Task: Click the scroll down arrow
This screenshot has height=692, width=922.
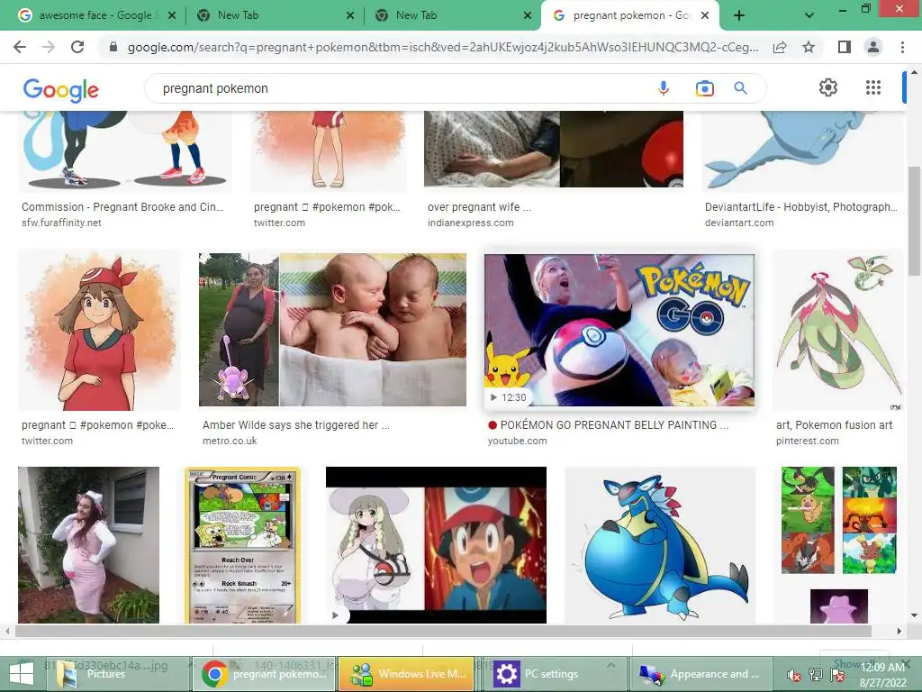Action: click(x=914, y=615)
